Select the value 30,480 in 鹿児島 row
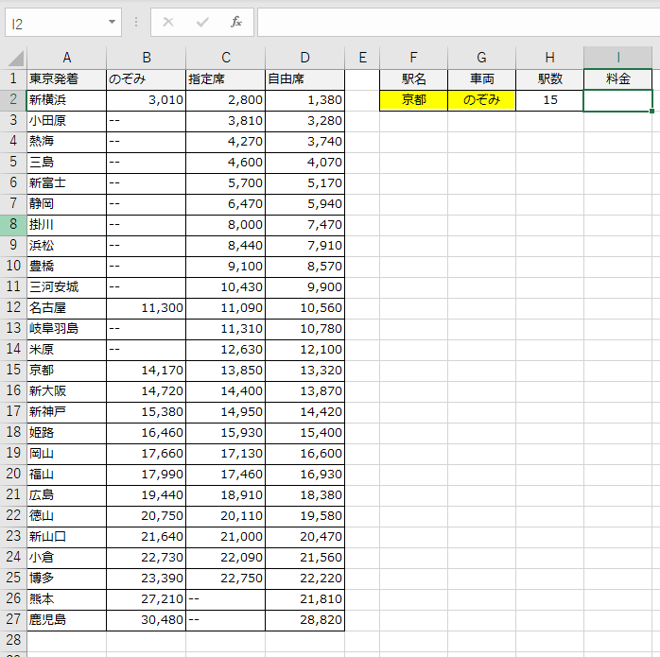Viewport: 660px width, 657px height. [x=146, y=619]
